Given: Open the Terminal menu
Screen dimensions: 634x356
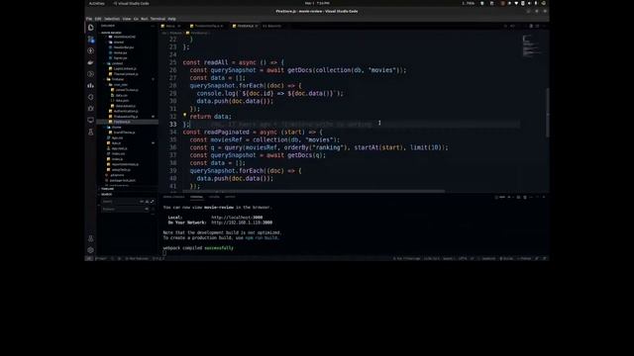Looking at the screenshot, I should (x=158, y=19).
